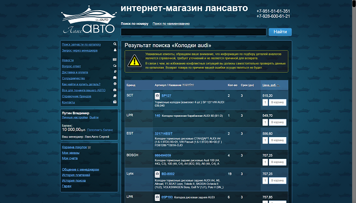356x203 pixels.
Task: Sort results by Цена, руб. column
Action: [269, 85]
